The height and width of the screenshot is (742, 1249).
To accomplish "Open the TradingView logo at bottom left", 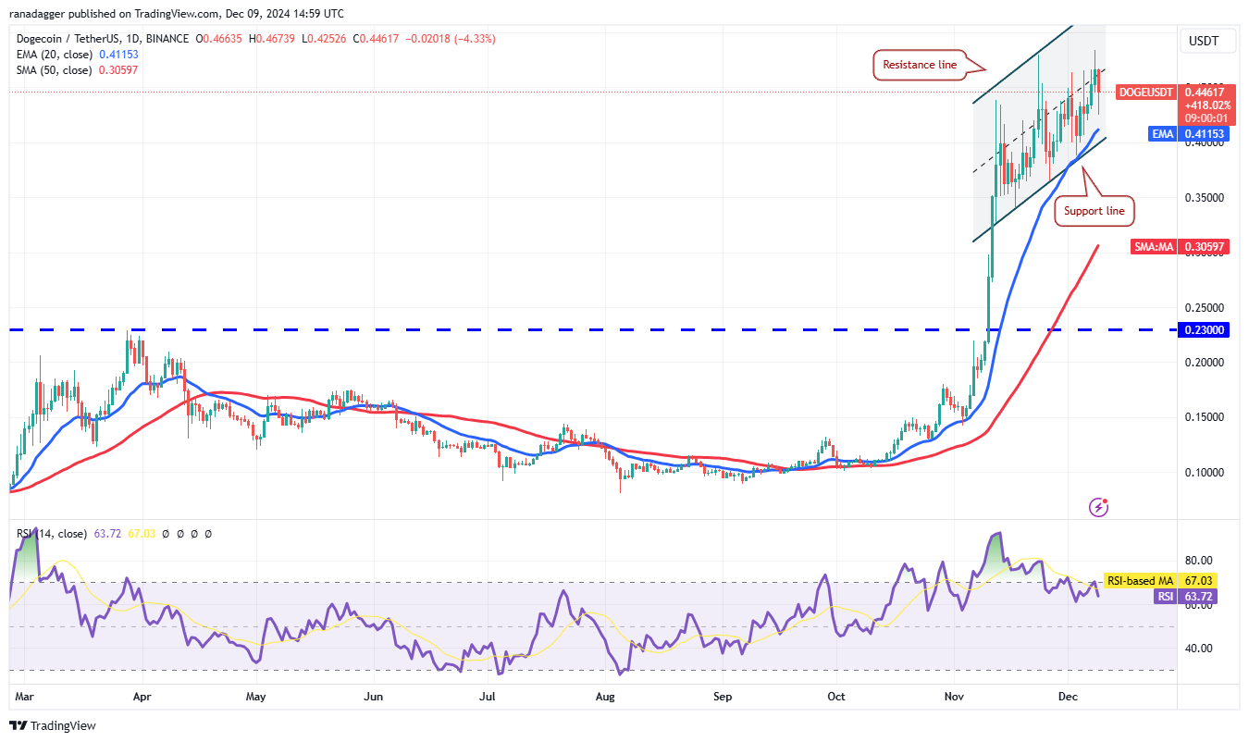I will (53, 726).
